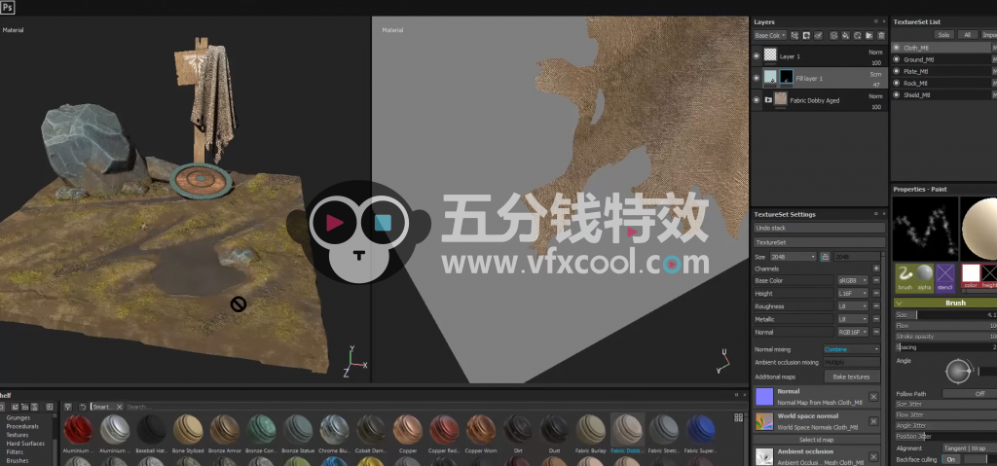
Task: Click the Solo button in TextureSet List
Action: point(944,35)
